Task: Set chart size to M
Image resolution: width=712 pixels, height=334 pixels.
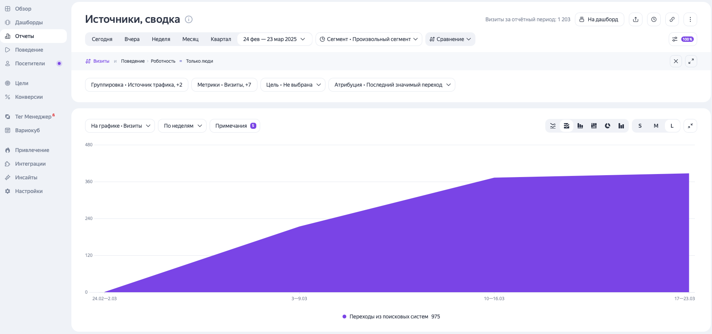Action: tap(656, 126)
